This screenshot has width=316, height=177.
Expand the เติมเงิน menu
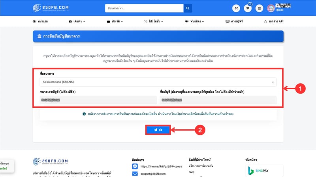pos(77,21)
